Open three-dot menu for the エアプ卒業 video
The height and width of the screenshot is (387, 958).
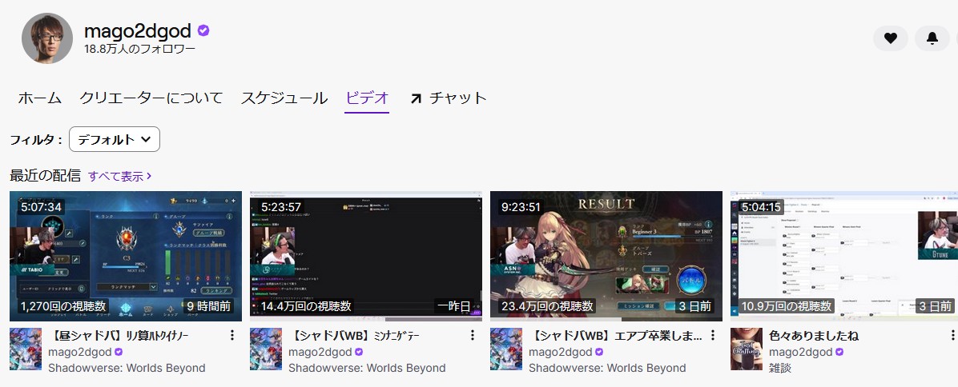click(713, 336)
